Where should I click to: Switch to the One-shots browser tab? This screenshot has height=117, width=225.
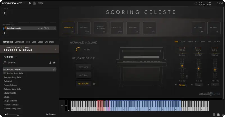[x=49, y=42]
